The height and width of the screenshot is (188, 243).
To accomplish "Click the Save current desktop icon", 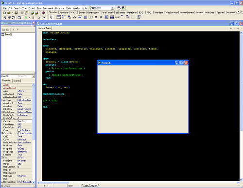I will 119,8.
